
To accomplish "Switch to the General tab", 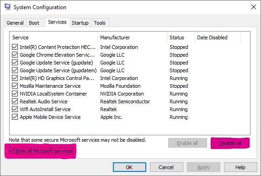I will [x=15, y=23].
